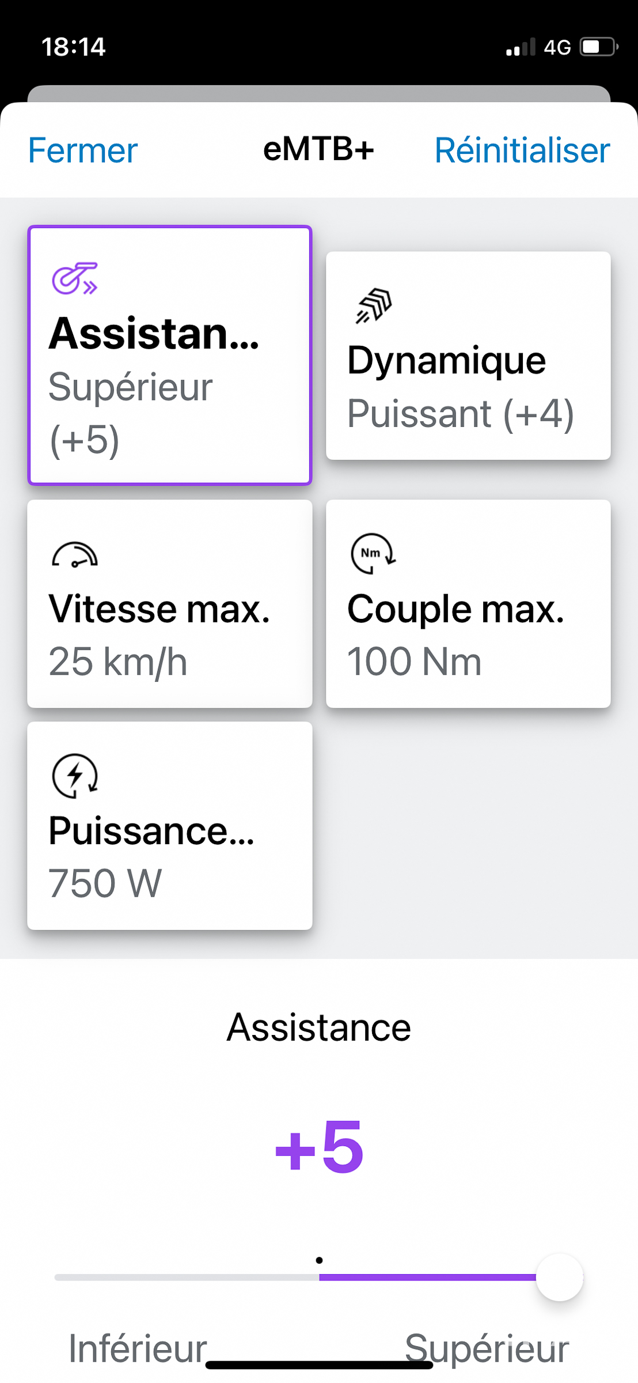Select the Assistance Supérieur (+5) card

(170, 355)
